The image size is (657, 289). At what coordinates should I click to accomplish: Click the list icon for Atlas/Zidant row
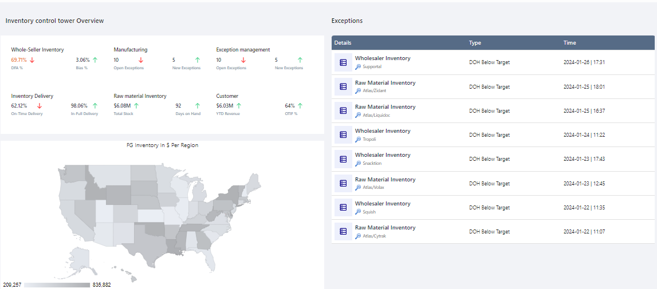[x=343, y=86]
